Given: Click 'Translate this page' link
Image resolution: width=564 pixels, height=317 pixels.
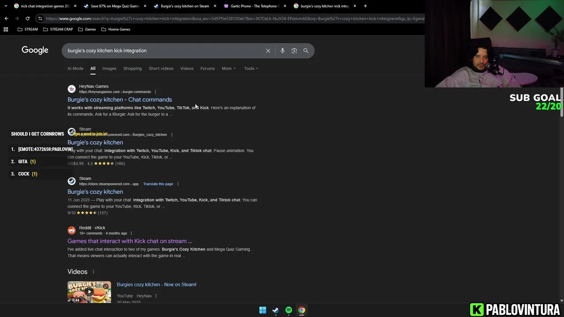Looking at the screenshot, I should 158,184.
